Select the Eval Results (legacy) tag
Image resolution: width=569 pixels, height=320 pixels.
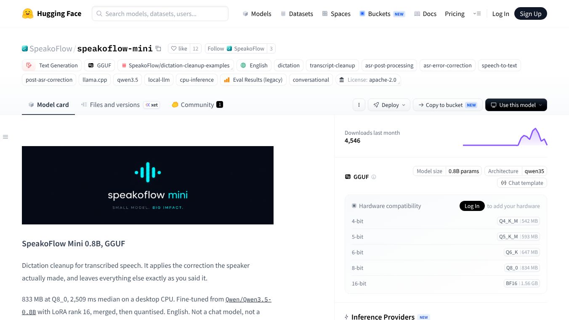pos(253,80)
